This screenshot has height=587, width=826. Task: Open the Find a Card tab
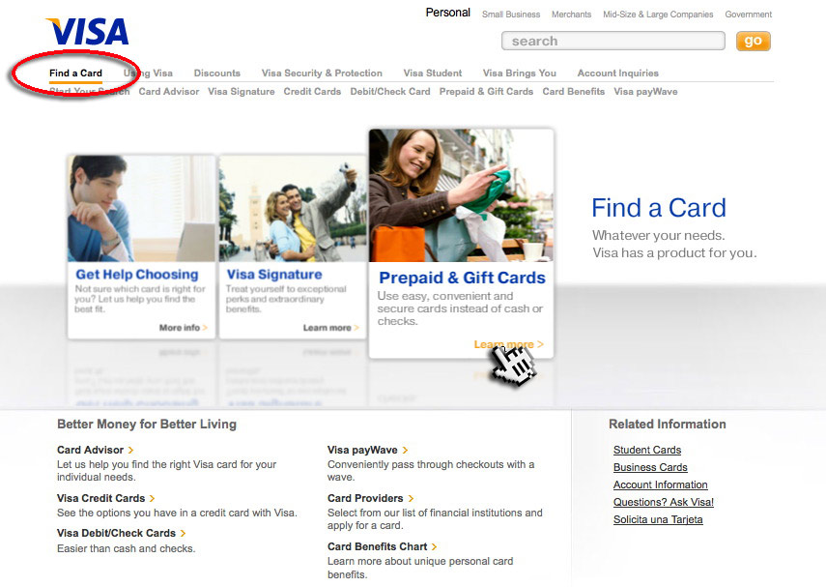click(75, 73)
